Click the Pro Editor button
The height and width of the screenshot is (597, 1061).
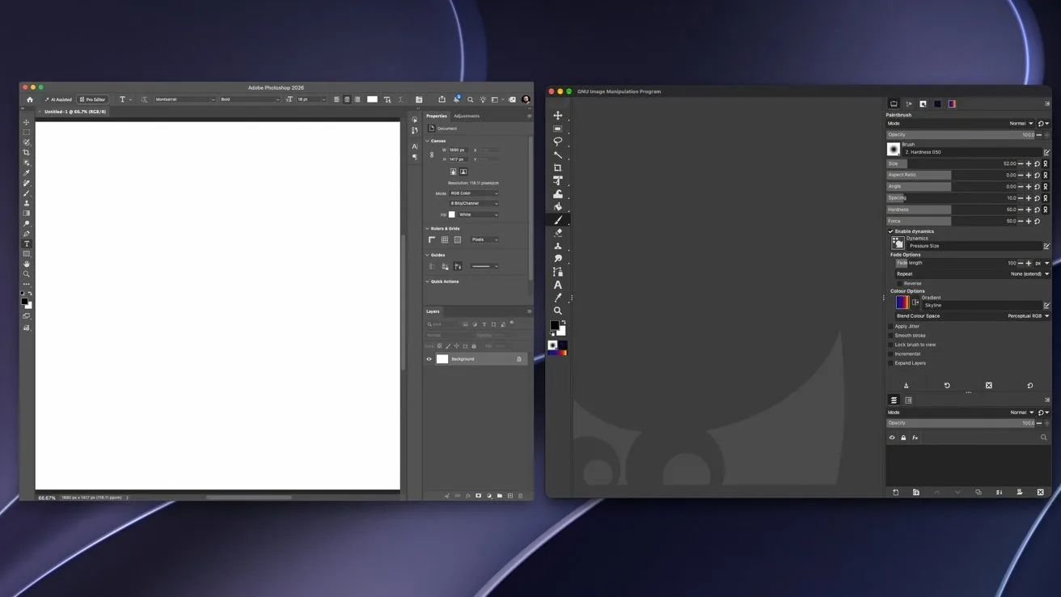coord(93,99)
